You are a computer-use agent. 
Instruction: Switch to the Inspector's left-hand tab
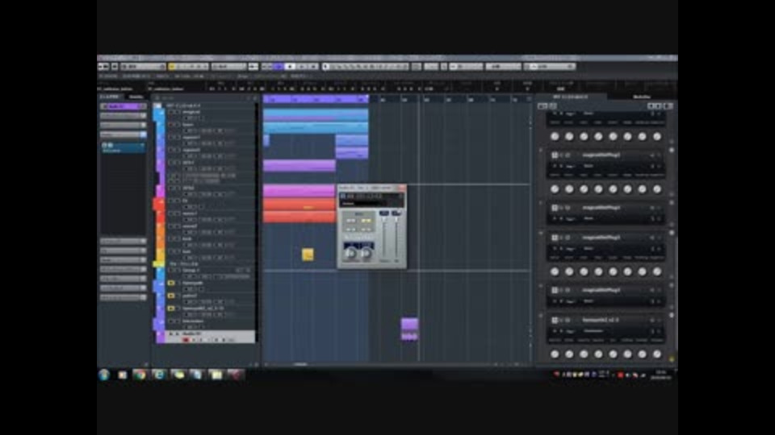110,97
